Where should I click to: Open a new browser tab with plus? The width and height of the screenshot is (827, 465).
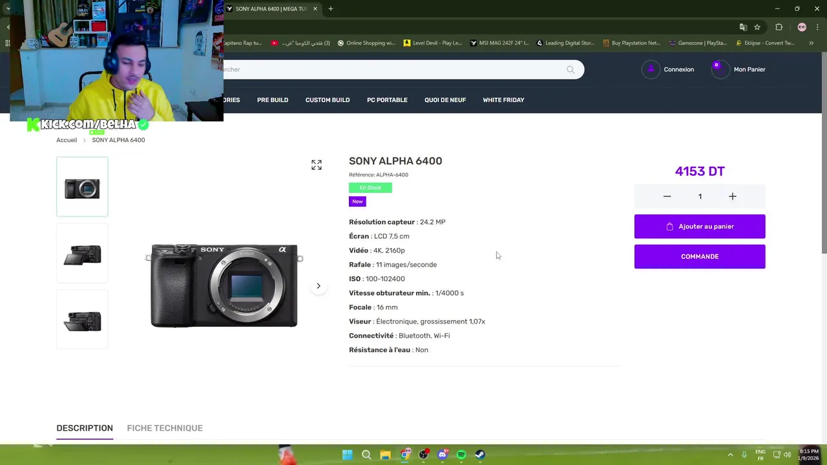point(331,9)
